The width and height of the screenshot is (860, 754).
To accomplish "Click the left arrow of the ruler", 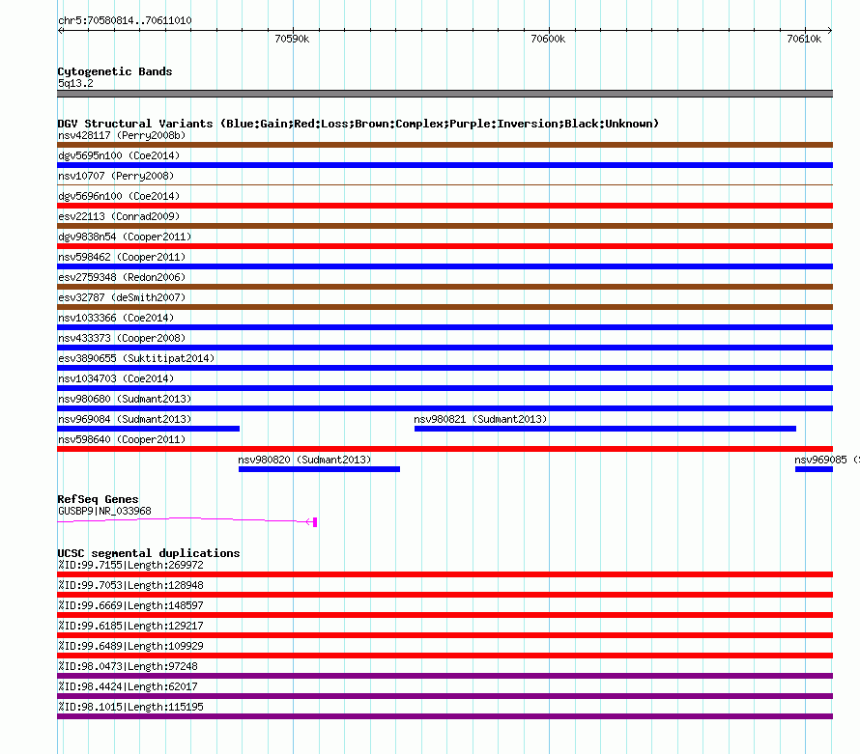I will point(60,31).
